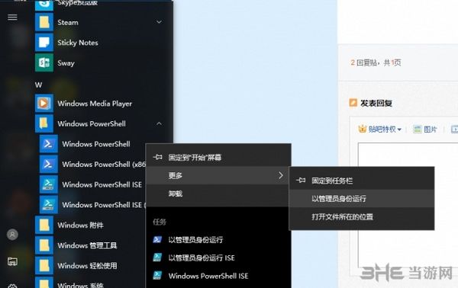The height and width of the screenshot is (288, 458).
Task: Click the Windows 管理工具 label
Action: tap(87, 245)
